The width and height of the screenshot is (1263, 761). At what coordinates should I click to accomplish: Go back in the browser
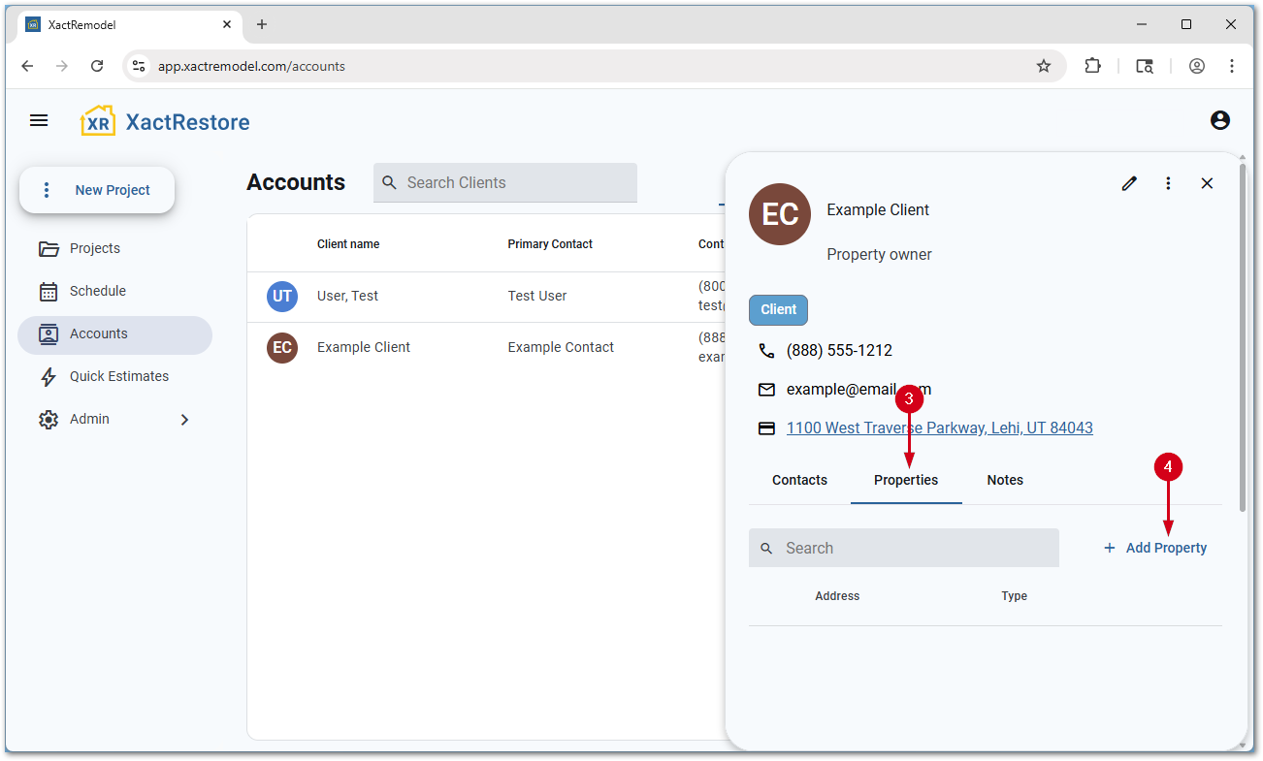coord(27,66)
